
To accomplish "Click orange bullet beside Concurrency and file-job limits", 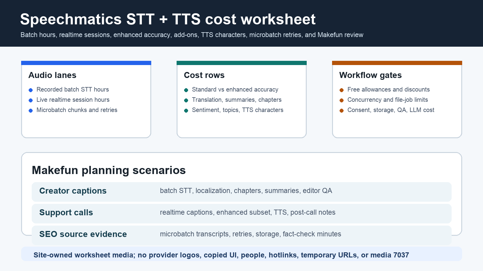I will pyautogui.click(x=341, y=100).
